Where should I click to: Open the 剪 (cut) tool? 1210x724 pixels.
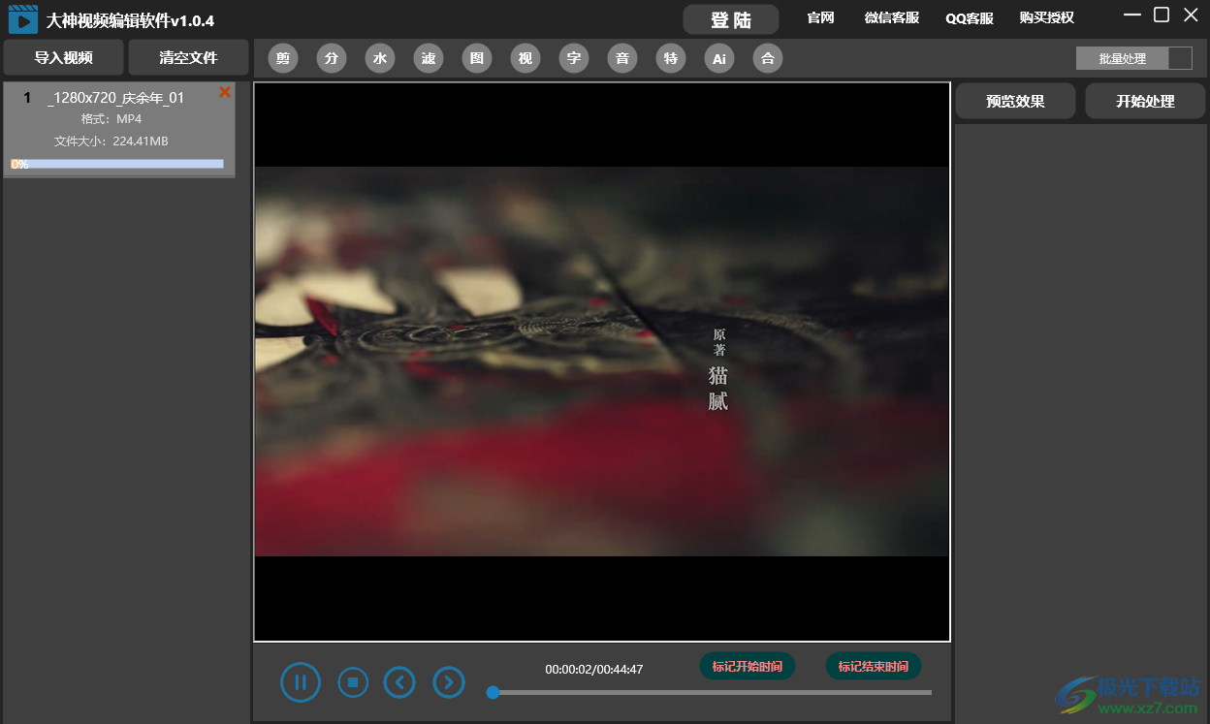pyautogui.click(x=283, y=58)
